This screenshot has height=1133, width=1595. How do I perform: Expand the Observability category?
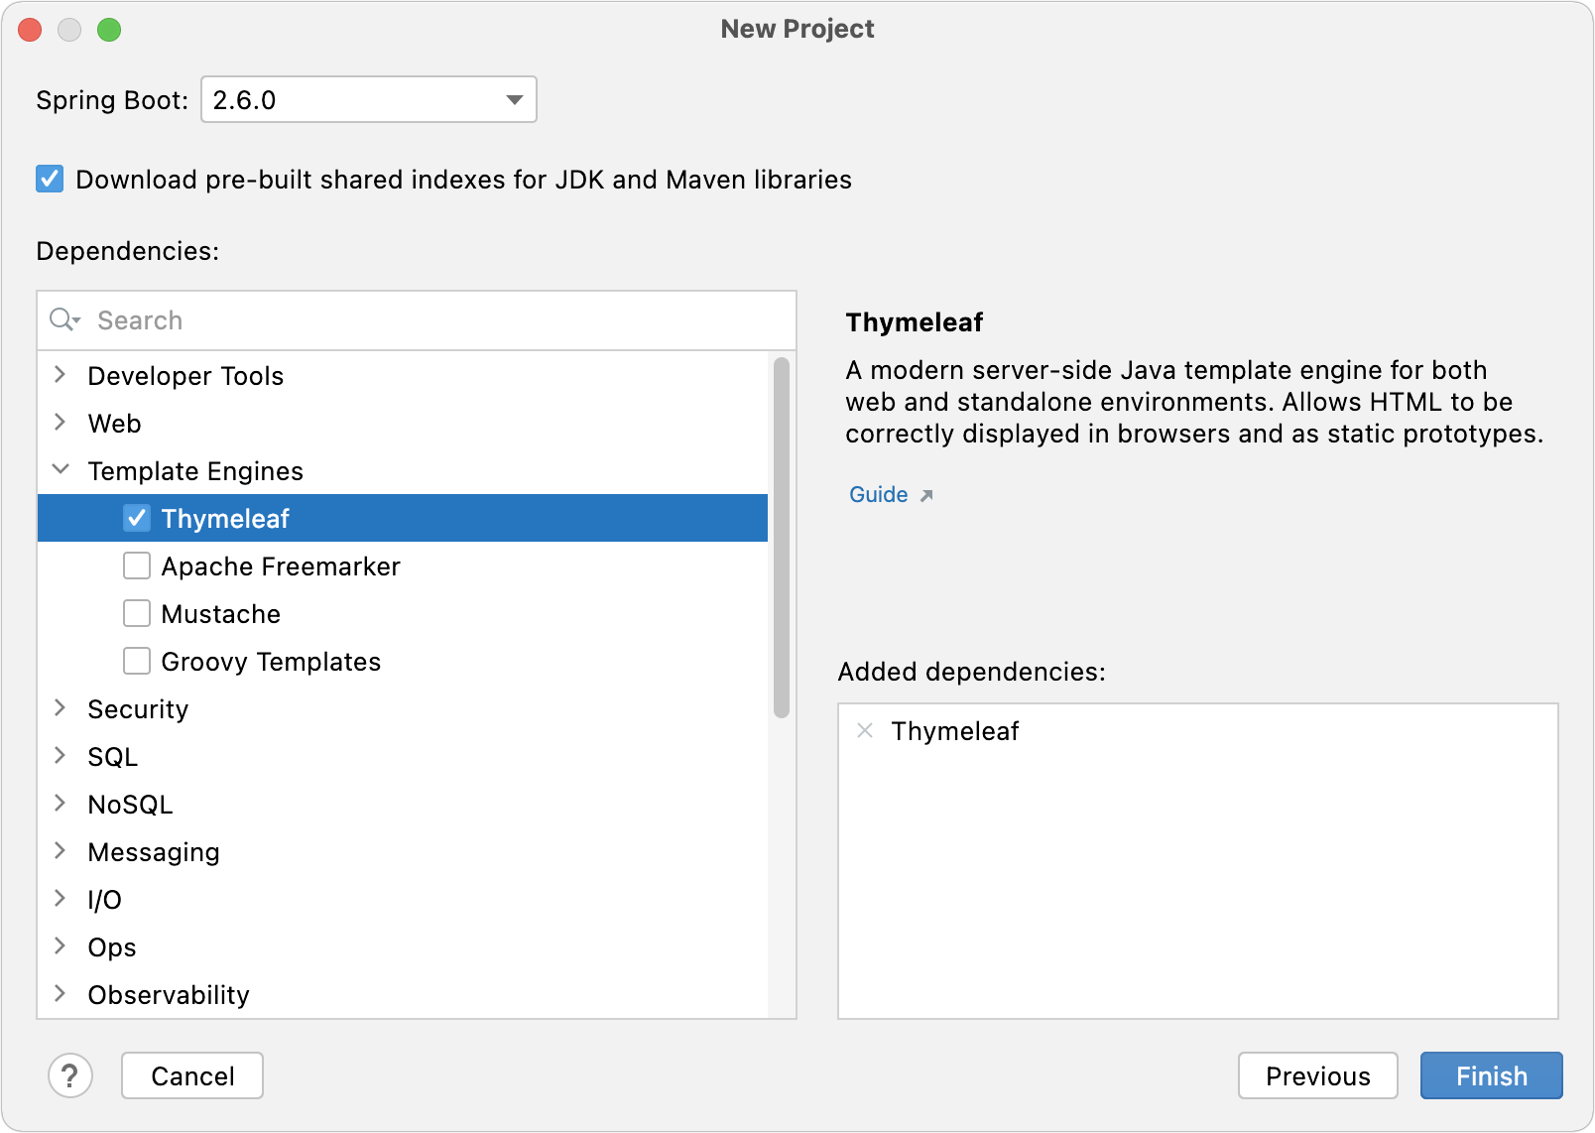click(x=61, y=993)
